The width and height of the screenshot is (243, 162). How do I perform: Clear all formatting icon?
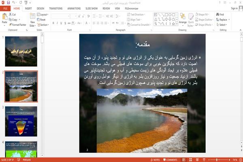[89, 16]
